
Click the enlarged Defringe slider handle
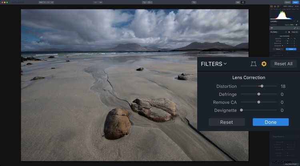point(259,94)
